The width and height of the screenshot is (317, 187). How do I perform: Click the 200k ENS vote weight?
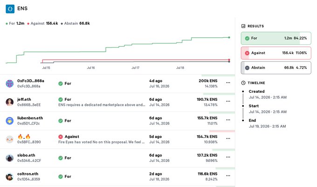click(208, 81)
